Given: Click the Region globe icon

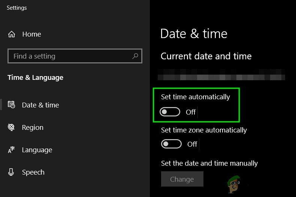Looking at the screenshot, I should 11,127.
